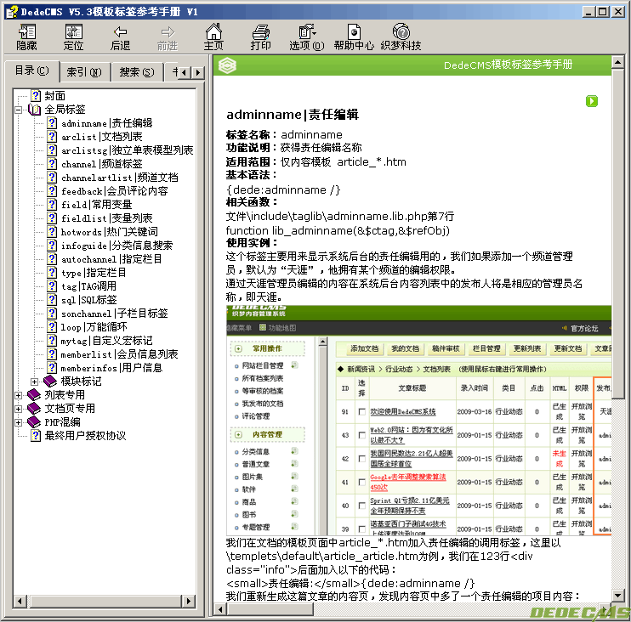Switch to the 搜索(S) tab
Viewport: 631px width, 622px height.
[137, 72]
